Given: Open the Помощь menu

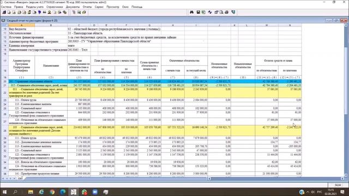Looking at the screenshot, I should click(137, 7).
